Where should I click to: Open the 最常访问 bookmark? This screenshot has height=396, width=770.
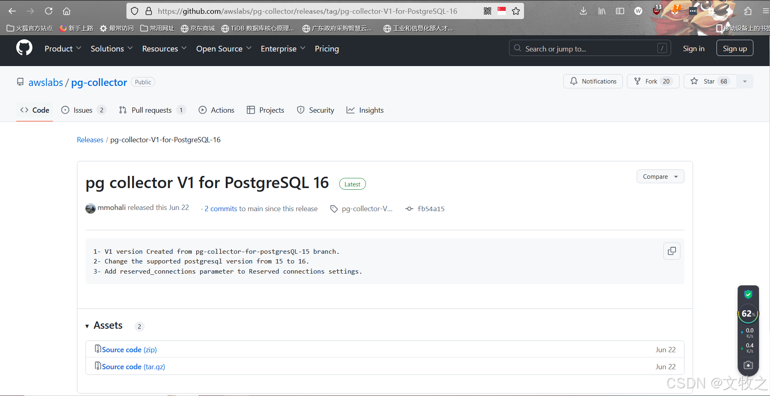point(117,28)
